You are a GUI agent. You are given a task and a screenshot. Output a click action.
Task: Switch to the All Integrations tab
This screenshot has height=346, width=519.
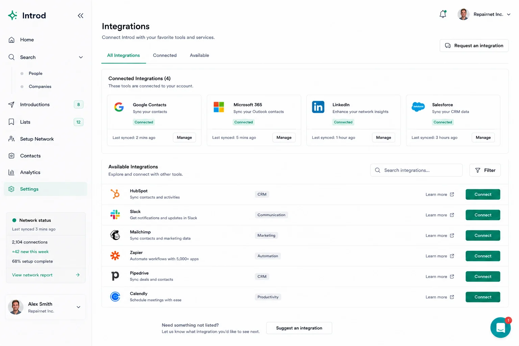(x=123, y=55)
